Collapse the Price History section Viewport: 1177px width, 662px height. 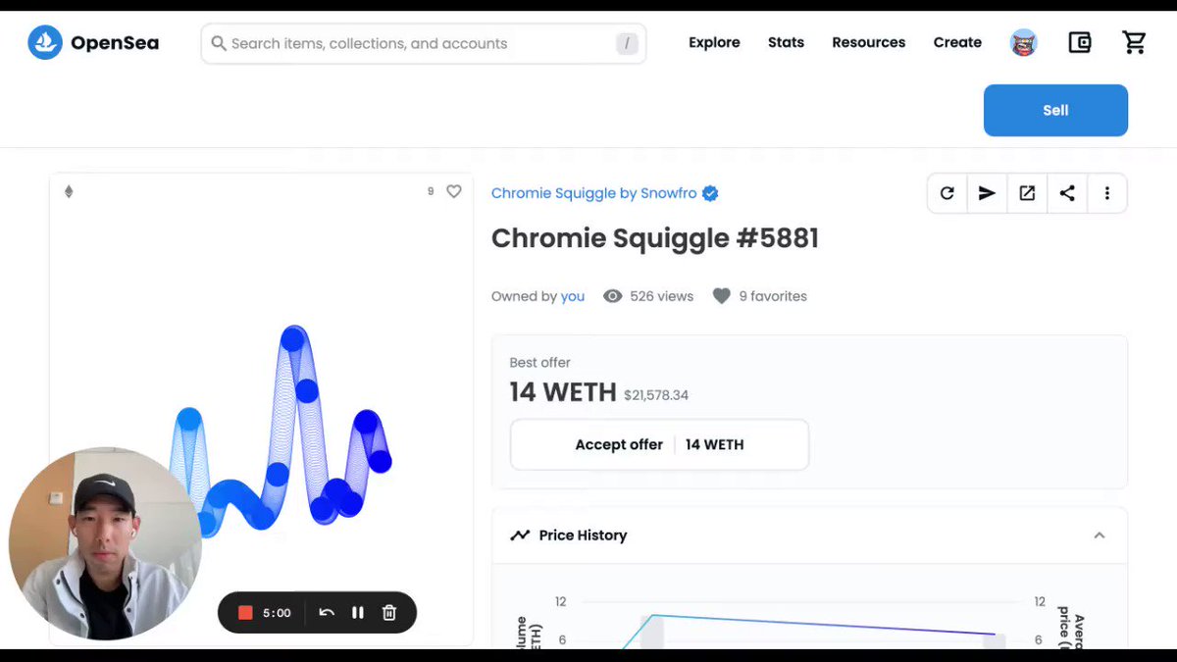point(1100,535)
